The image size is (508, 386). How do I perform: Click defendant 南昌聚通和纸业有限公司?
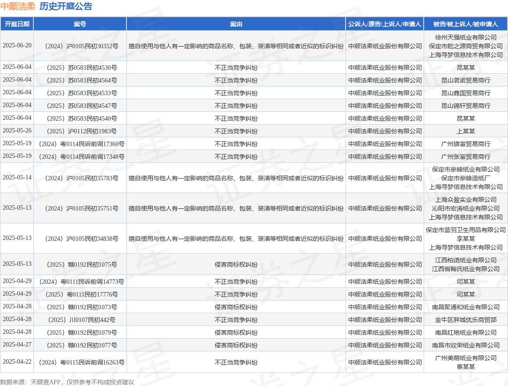pos(465,307)
